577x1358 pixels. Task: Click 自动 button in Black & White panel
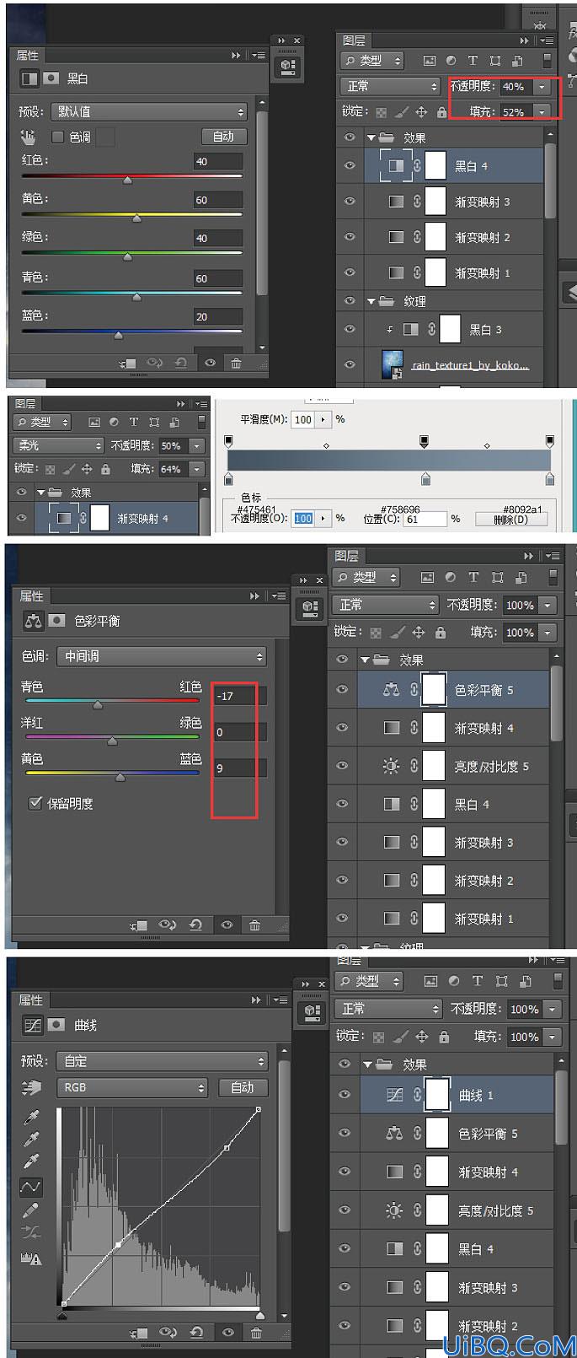pyautogui.click(x=223, y=136)
